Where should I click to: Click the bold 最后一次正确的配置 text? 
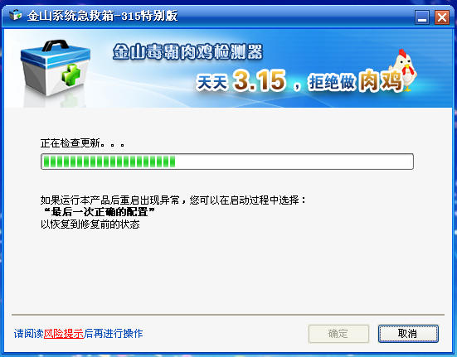[x=100, y=212]
